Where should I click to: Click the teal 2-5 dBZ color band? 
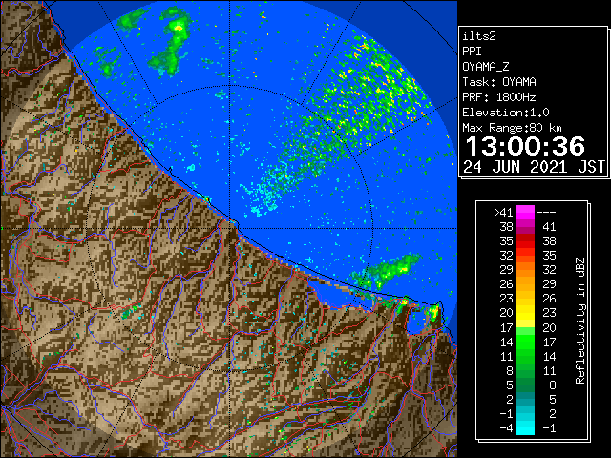pos(525,399)
